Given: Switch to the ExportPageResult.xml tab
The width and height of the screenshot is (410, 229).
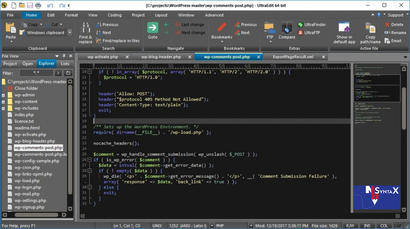Looking at the screenshot, I should (x=293, y=57).
